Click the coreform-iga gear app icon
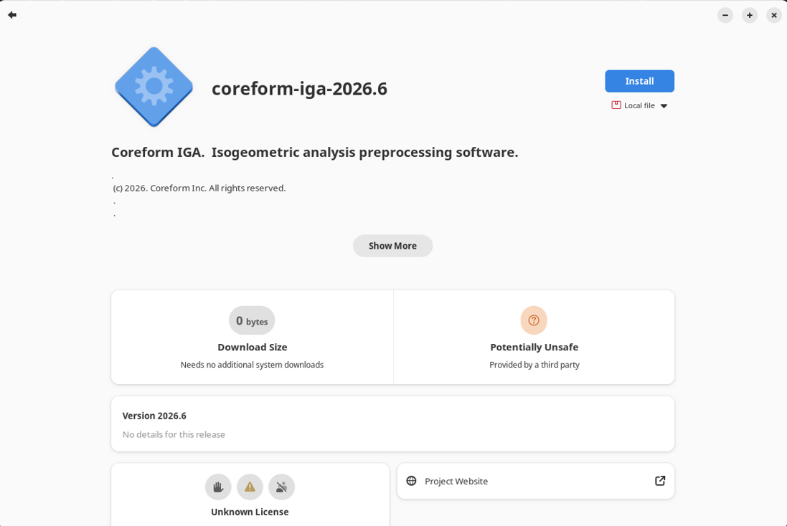This screenshot has height=526, width=787. click(154, 87)
